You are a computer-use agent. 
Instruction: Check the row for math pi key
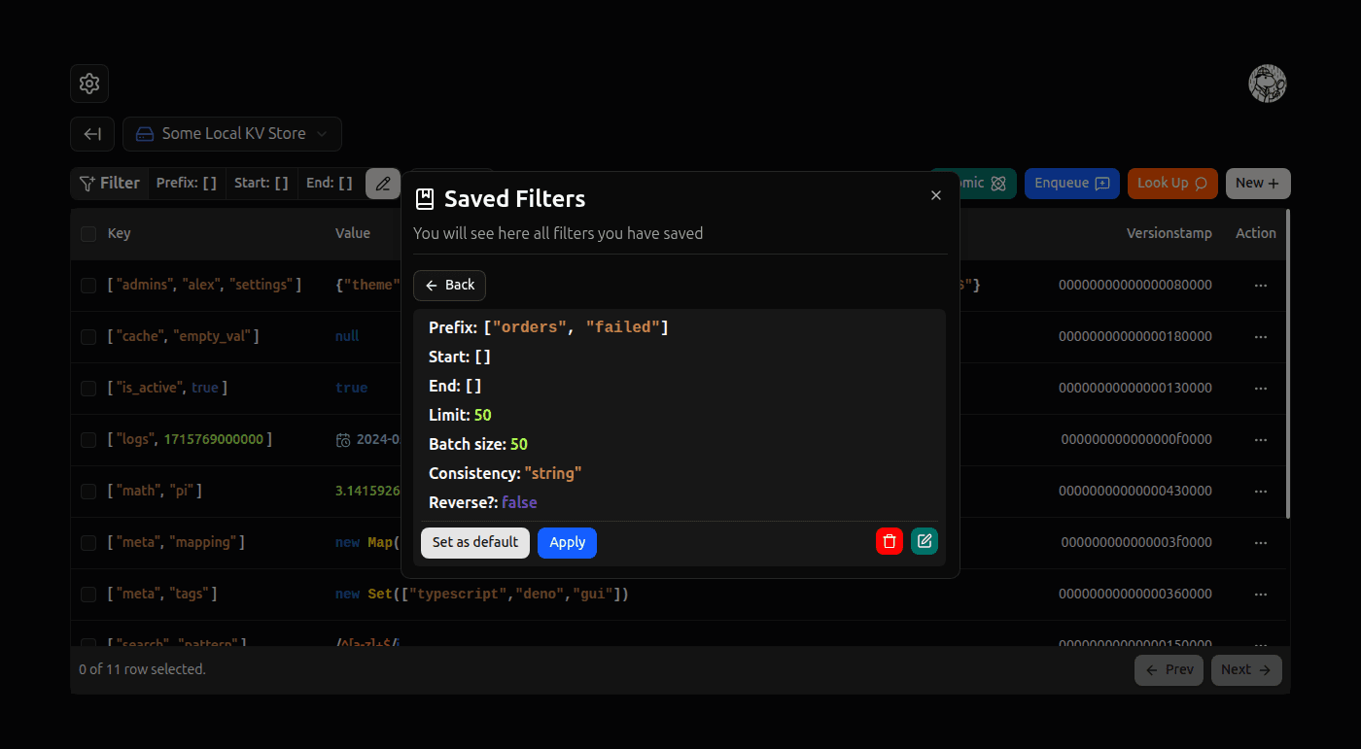click(x=87, y=491)
